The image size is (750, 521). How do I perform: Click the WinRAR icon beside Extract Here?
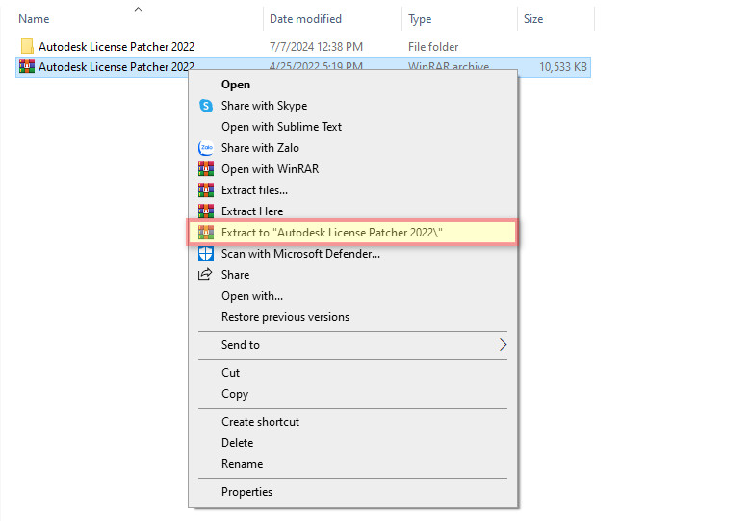tap(205, 211)
